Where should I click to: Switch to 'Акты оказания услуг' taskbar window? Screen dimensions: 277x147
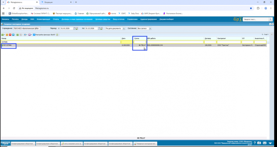pyautogui.click(x=71, y=143)
